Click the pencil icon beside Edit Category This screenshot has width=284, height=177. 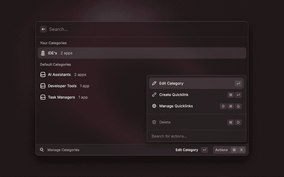(154, 83)
